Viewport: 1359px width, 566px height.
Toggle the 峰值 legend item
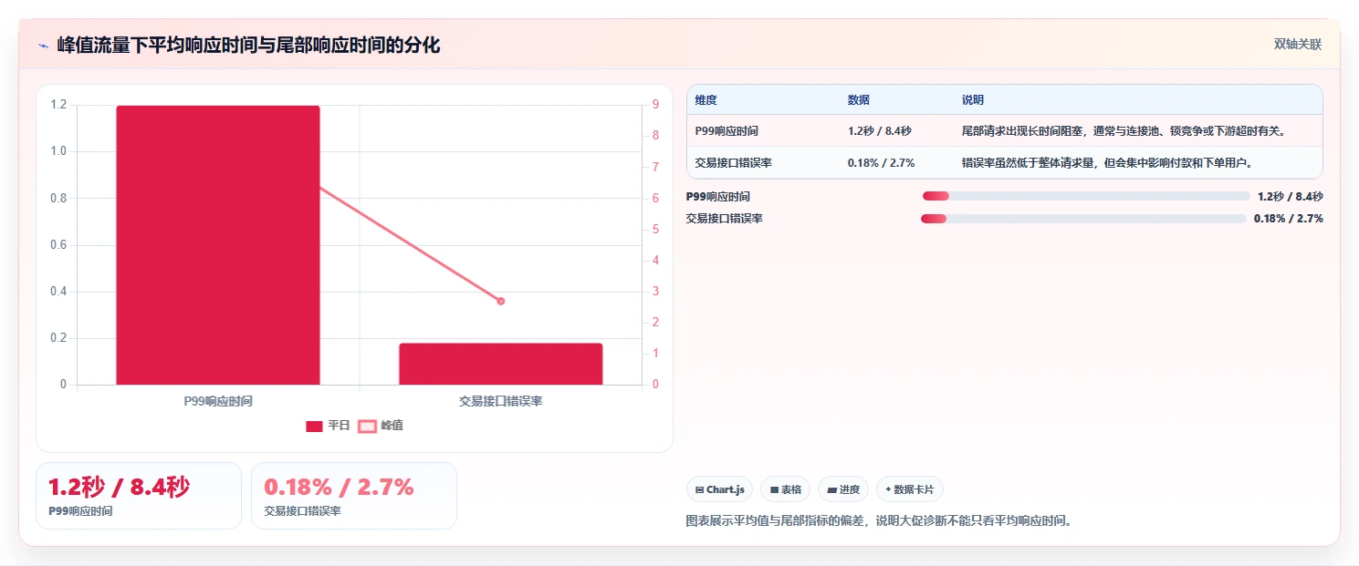coord(381,426)
